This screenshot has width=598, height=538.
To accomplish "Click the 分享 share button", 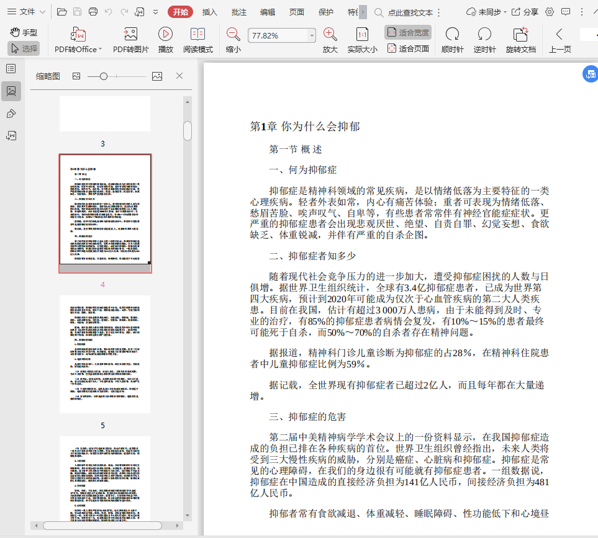I will 525,12.
